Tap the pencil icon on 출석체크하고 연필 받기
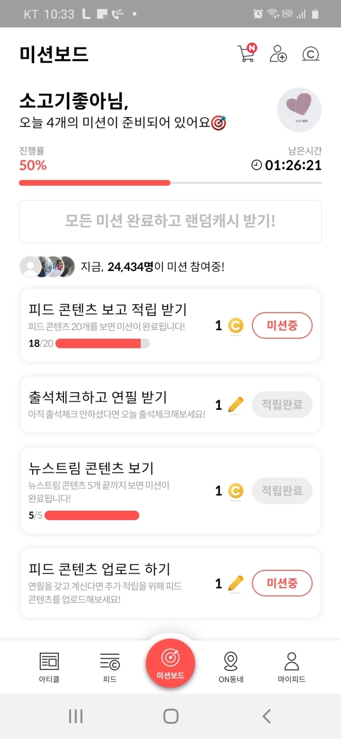The width and height of the screenshot is (341, 739). pyautogui.click(x=235, y=405)
